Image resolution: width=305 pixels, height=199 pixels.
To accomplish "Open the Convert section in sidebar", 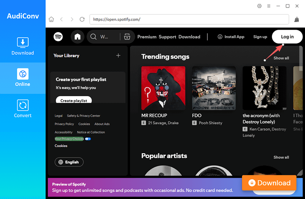I will pyautogui.click(x=23, y=109).
